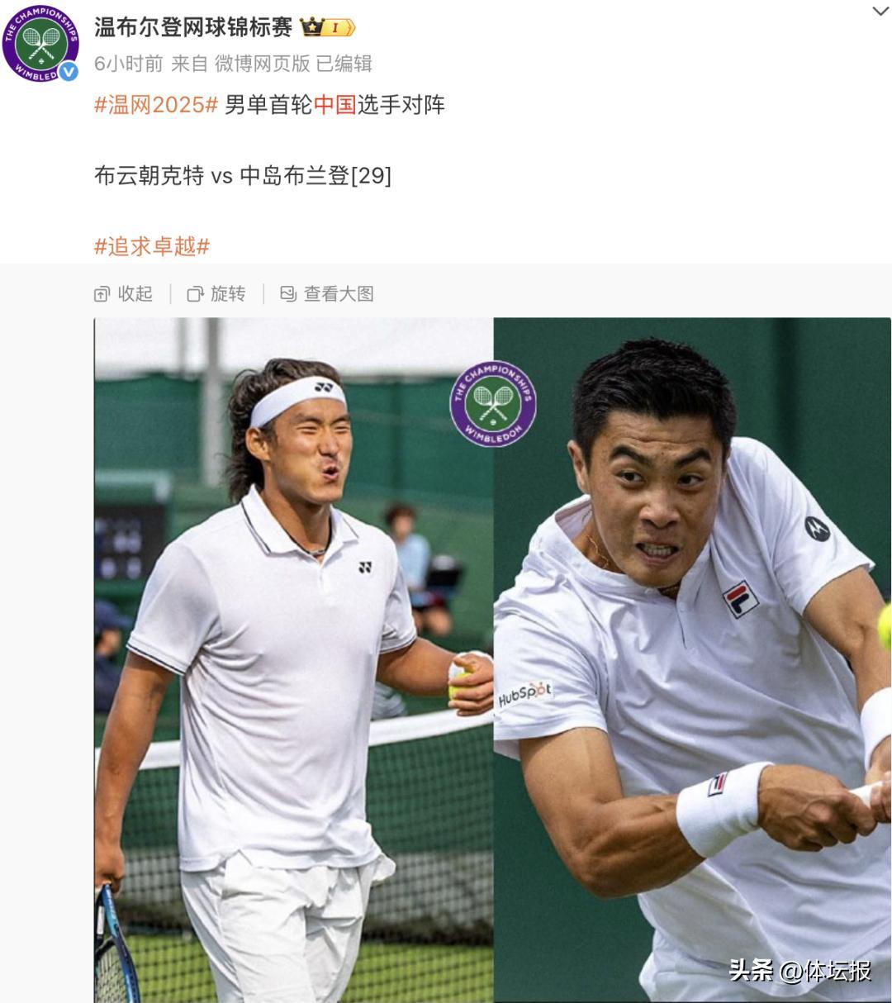
Task: Click the Wimbledon logo on the photo
Action: click(493, 403)
